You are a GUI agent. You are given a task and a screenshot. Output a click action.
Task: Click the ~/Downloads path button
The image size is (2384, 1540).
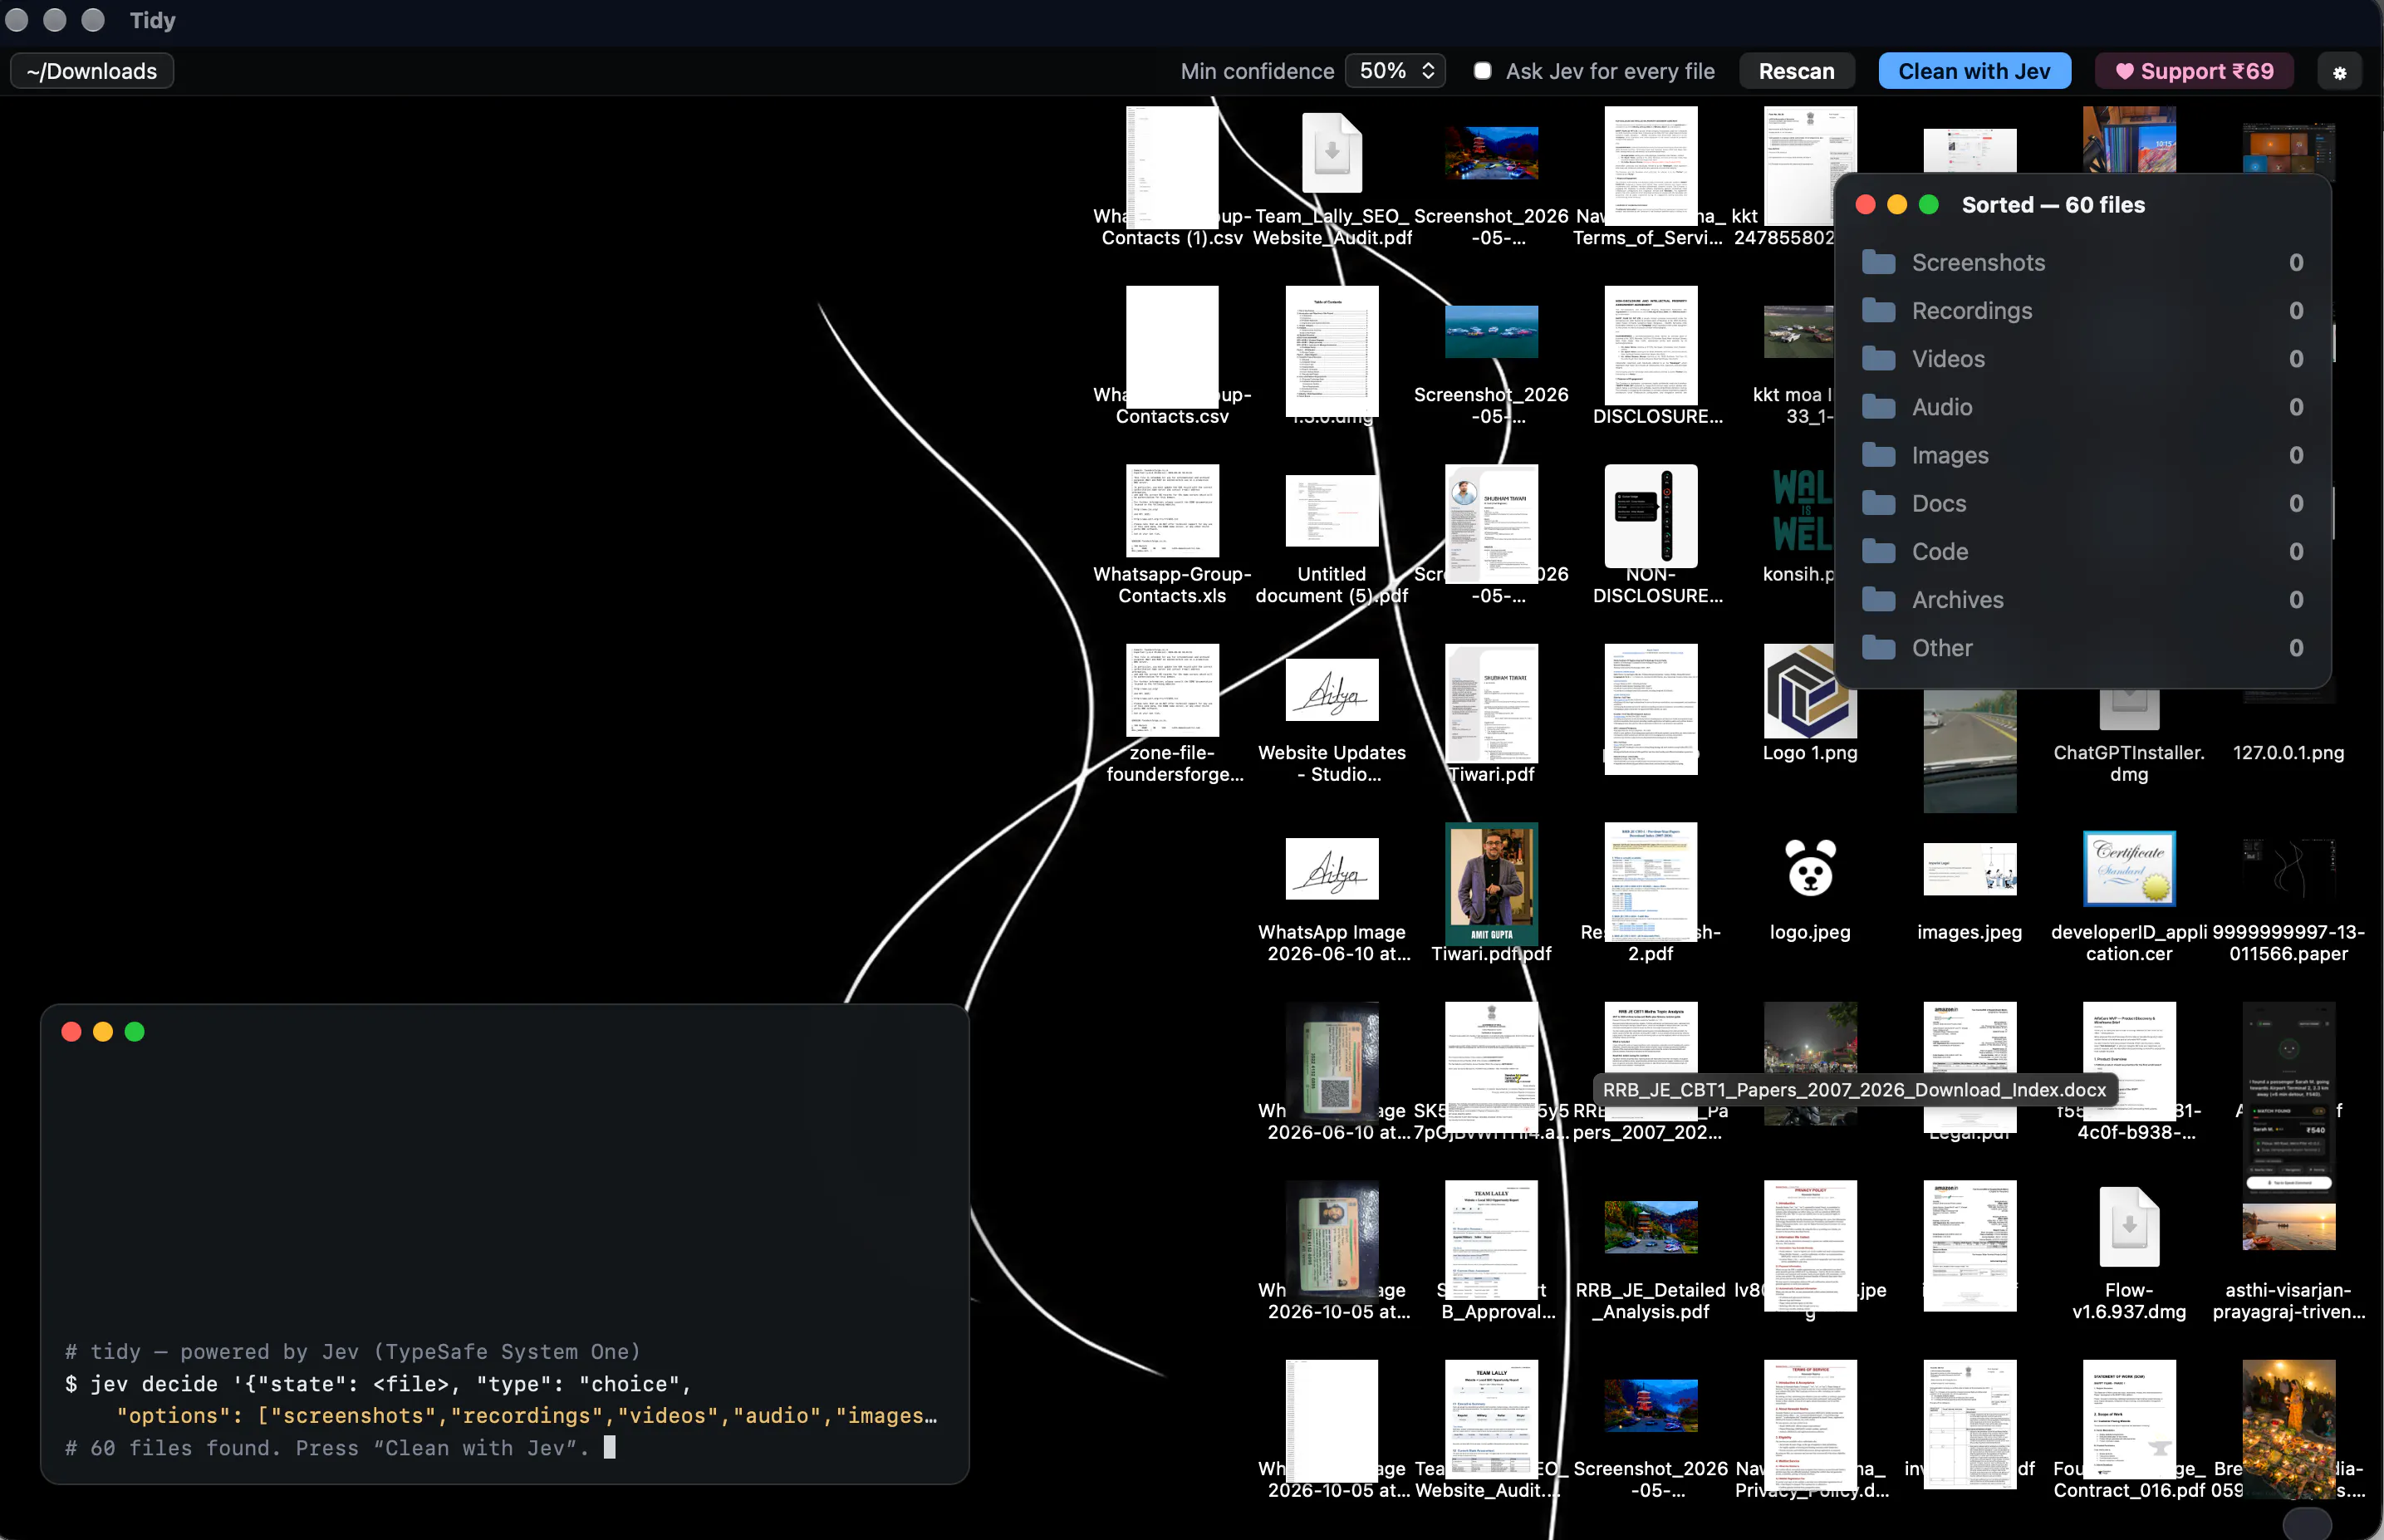[92, 71]
